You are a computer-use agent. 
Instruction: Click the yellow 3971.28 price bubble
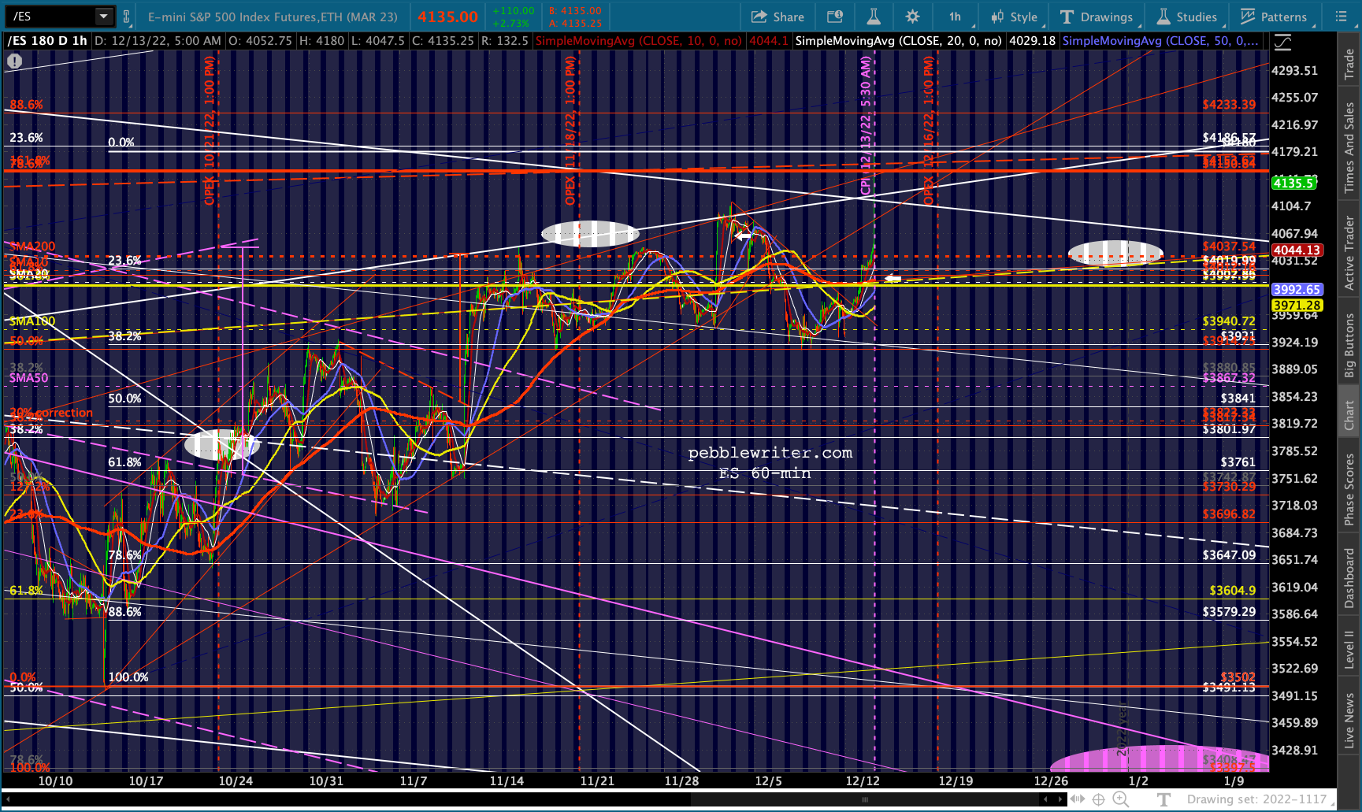pos(1296,306)
